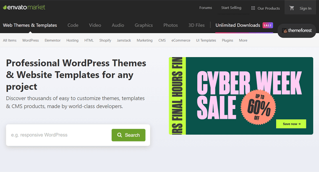This screenshot has height=172, width=319.
Task: Click the Our Products grid icon
Action: pos(253,8)
